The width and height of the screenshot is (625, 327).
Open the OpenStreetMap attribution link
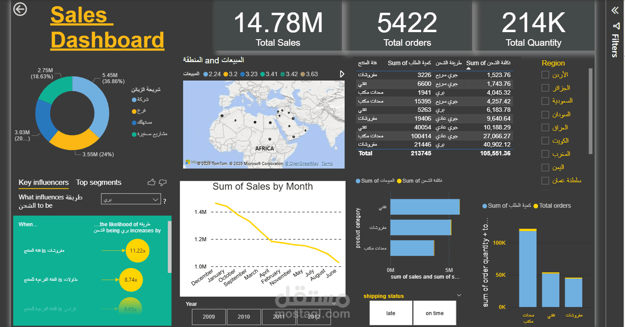(302, 163)
